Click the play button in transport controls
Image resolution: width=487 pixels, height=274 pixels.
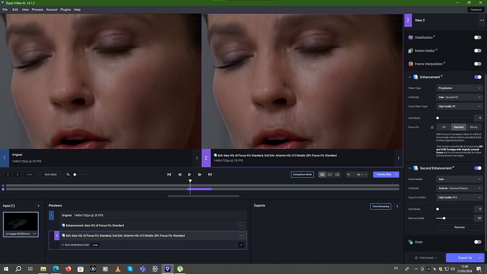[190, 174]
